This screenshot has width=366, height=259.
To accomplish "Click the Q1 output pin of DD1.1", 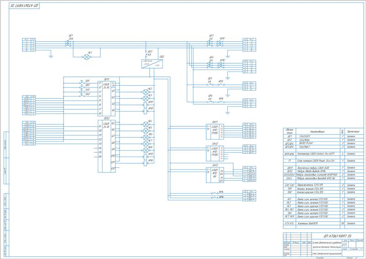I will coord(113,91).
